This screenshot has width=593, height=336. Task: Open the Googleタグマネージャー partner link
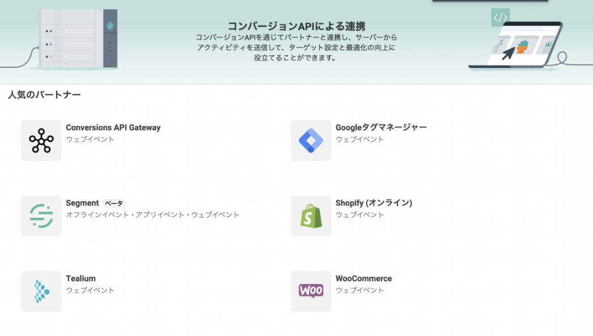381,128
